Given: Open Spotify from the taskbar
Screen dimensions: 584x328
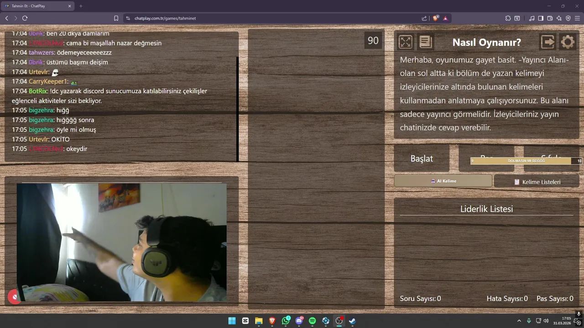Looking at the screenshot, I should pos(312,321).
